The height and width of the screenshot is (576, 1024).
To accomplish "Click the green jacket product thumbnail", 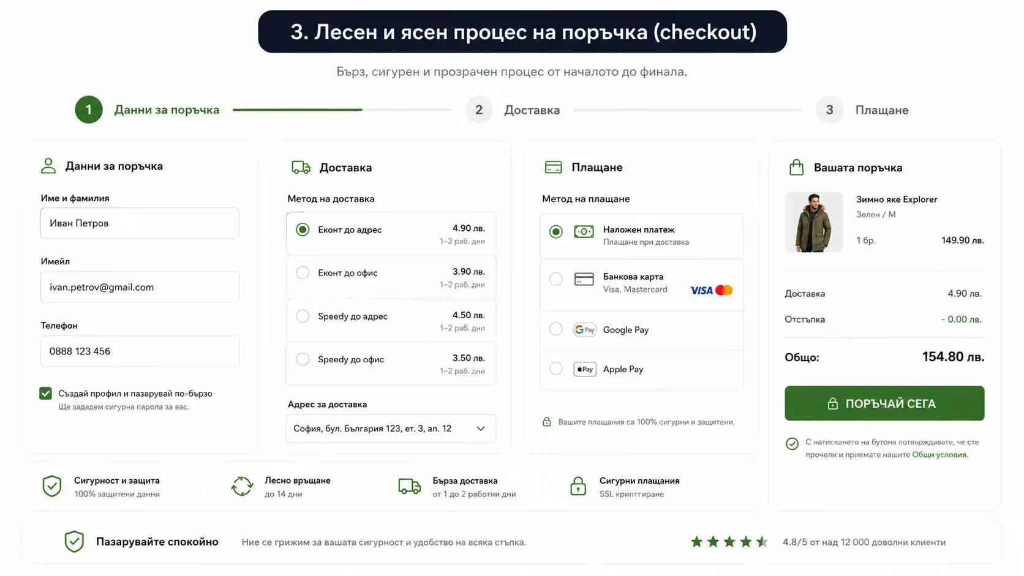I will (814, 222).
